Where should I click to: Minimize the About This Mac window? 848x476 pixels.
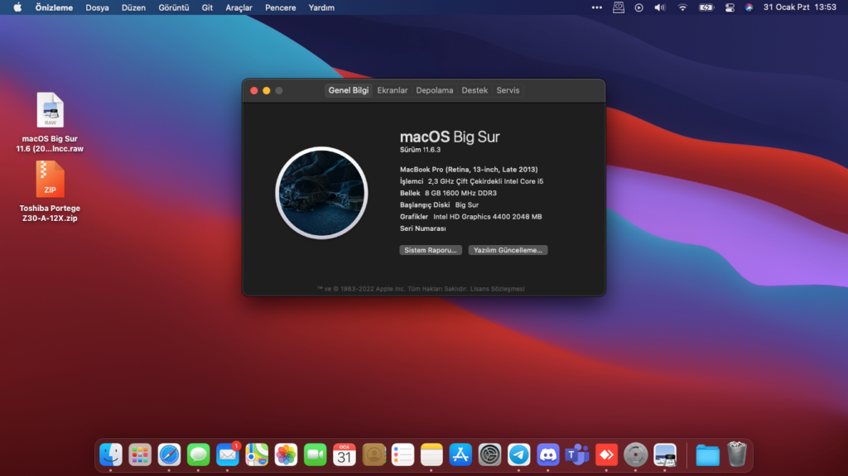267,90
